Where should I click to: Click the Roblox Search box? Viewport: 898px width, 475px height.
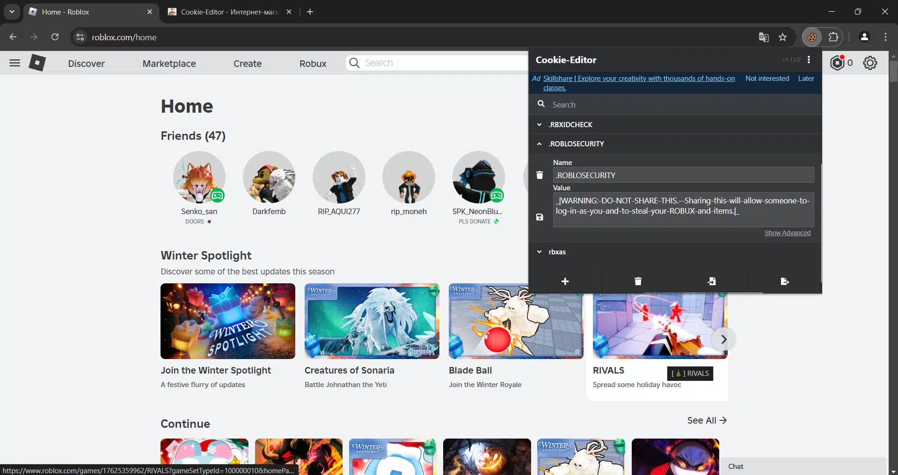(438, 63)
